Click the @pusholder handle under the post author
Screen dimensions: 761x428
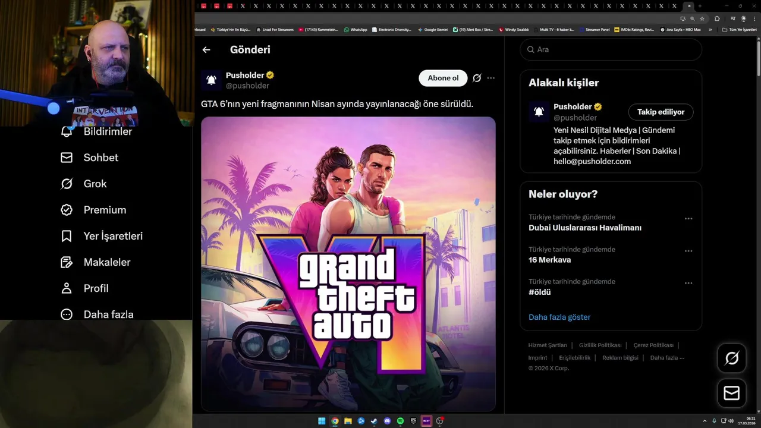247,86
